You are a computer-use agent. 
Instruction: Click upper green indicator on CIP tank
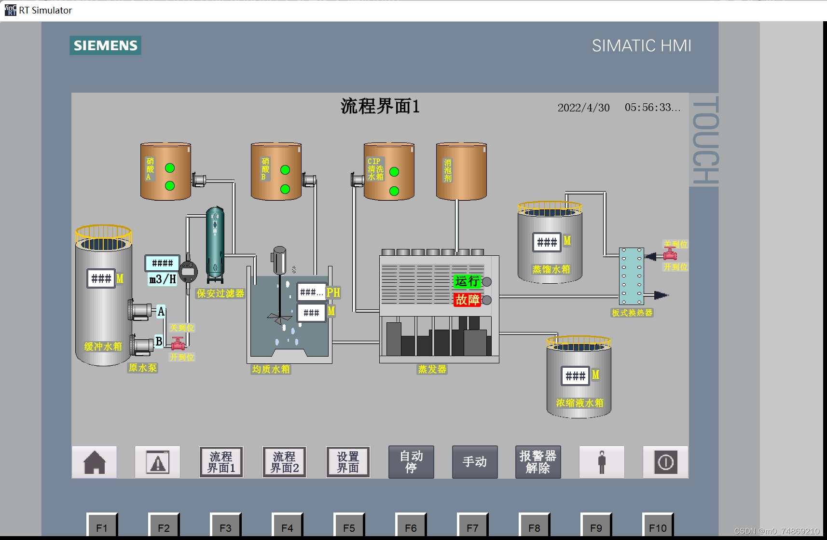[394, 172]
